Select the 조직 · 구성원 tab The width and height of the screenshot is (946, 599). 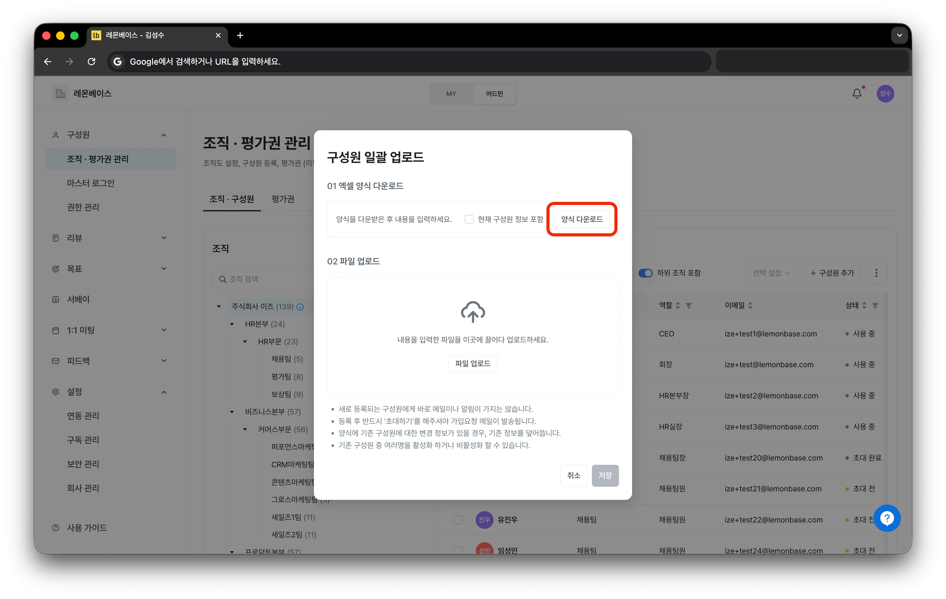[232, 199]
